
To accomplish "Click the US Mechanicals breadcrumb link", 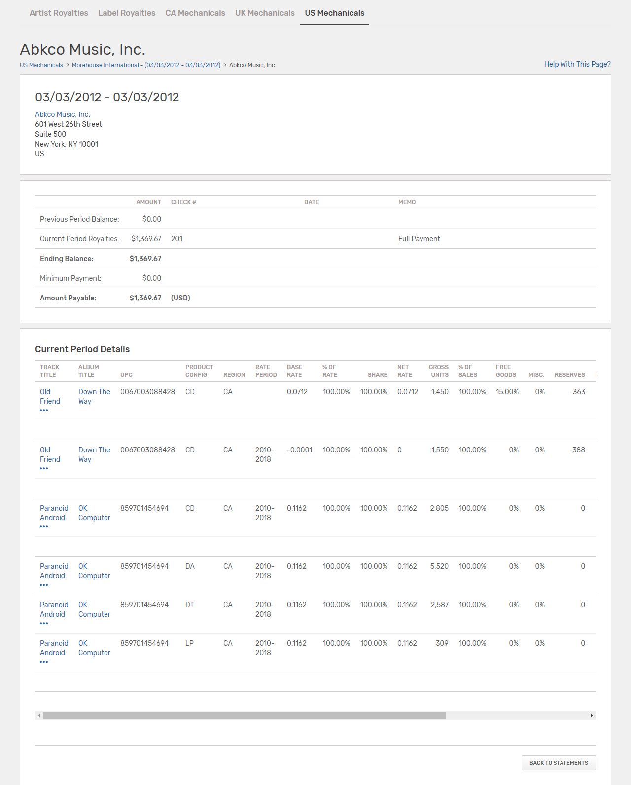I will [41, 65].
